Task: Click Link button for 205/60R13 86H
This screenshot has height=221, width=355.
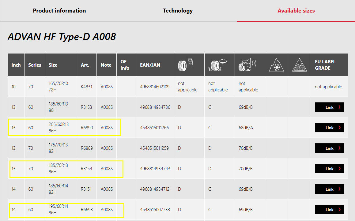Action: 329,127
